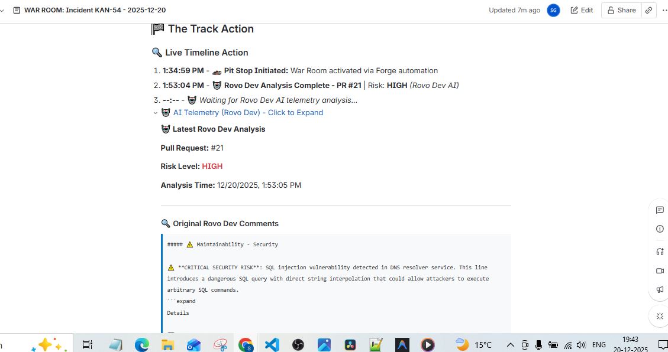Open the chart notepad app in taskbar
This screenshot has height=352, width=668.
376,344
